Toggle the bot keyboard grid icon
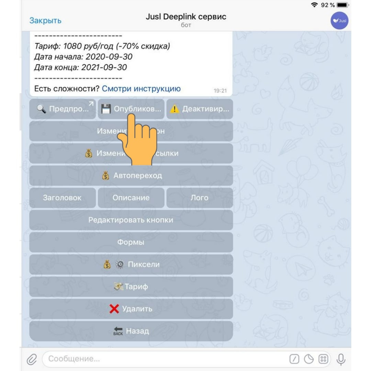 tap(323, 359)
